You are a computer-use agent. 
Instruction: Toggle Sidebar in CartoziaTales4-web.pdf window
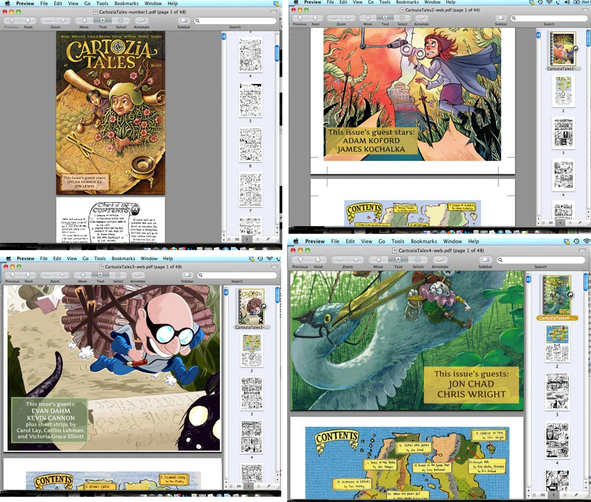coord(486,260)
